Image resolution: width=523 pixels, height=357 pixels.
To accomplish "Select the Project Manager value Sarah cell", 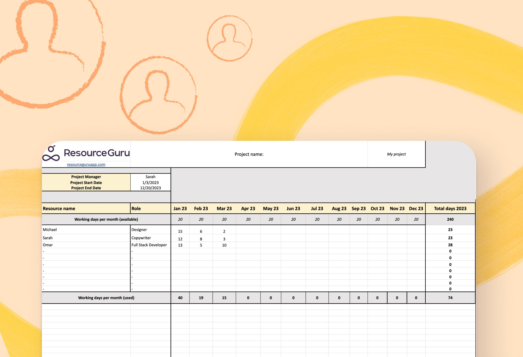I will 150,177.
